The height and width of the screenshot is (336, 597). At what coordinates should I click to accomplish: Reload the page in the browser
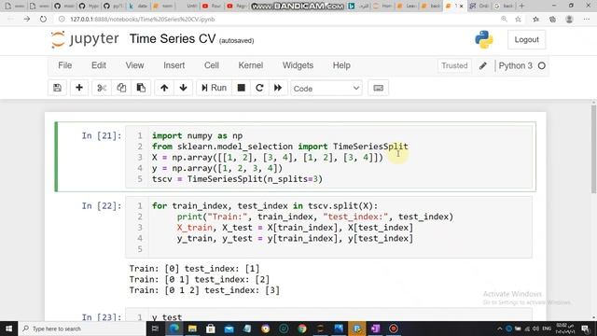pos(43,19)
